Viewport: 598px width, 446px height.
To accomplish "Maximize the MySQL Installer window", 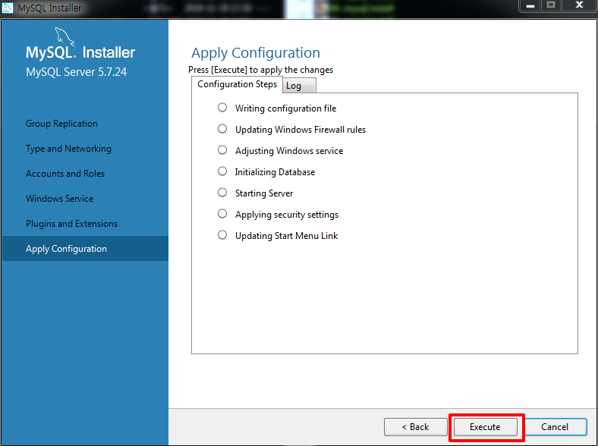I will click(551, 5).
